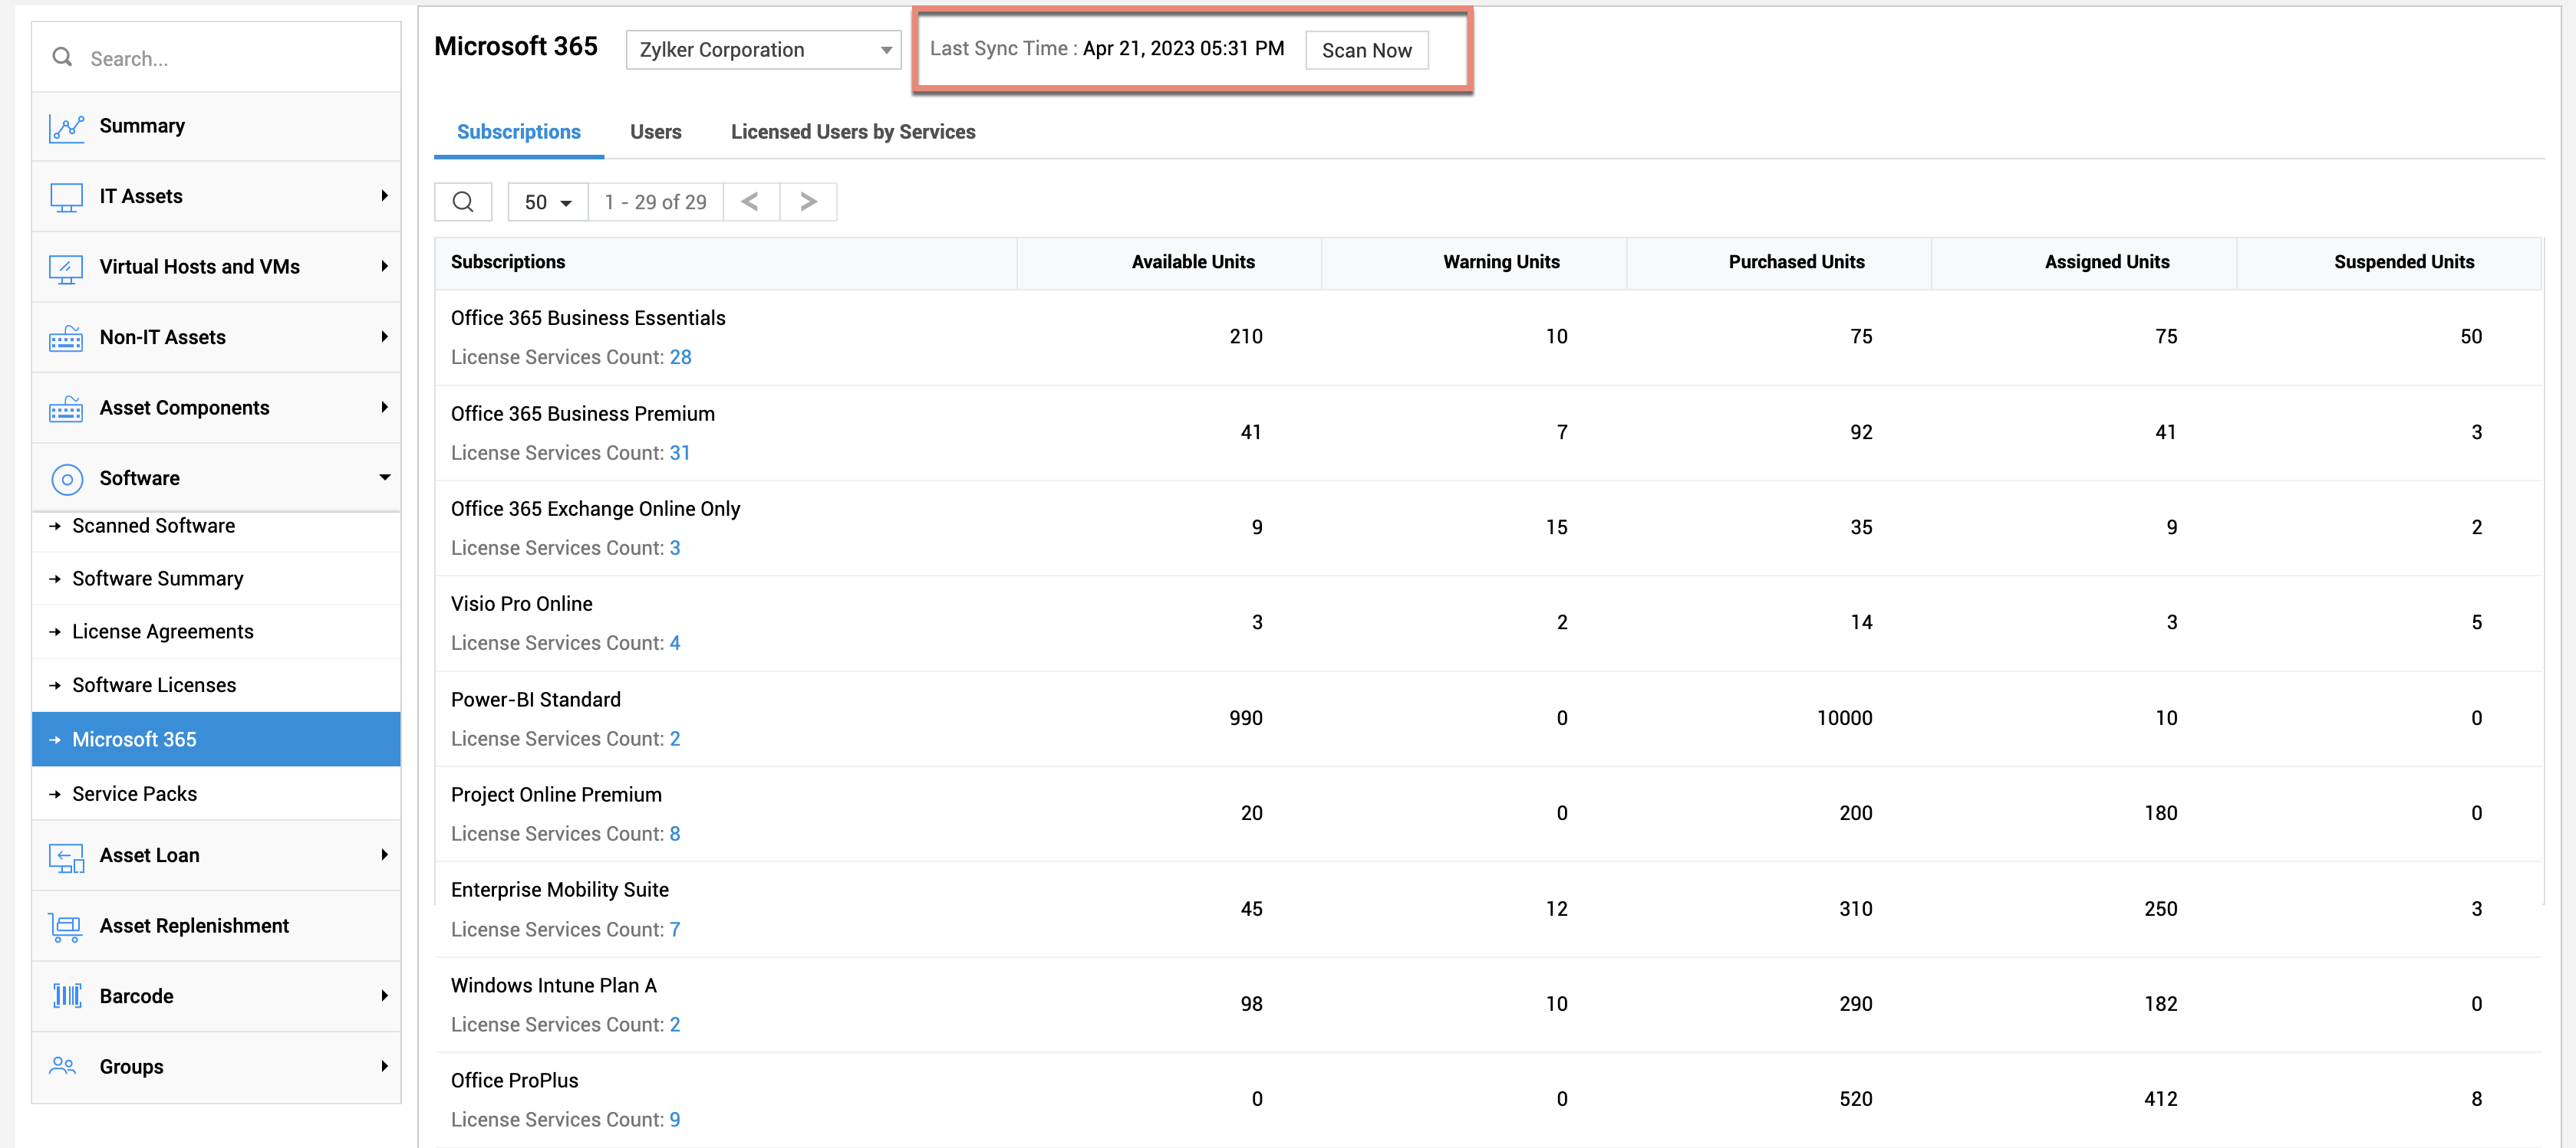The width and height of the screenshot is (2576, 1148).
Task: Click the Virtual Hosts and VMs icon
Action: click(66, 267)
